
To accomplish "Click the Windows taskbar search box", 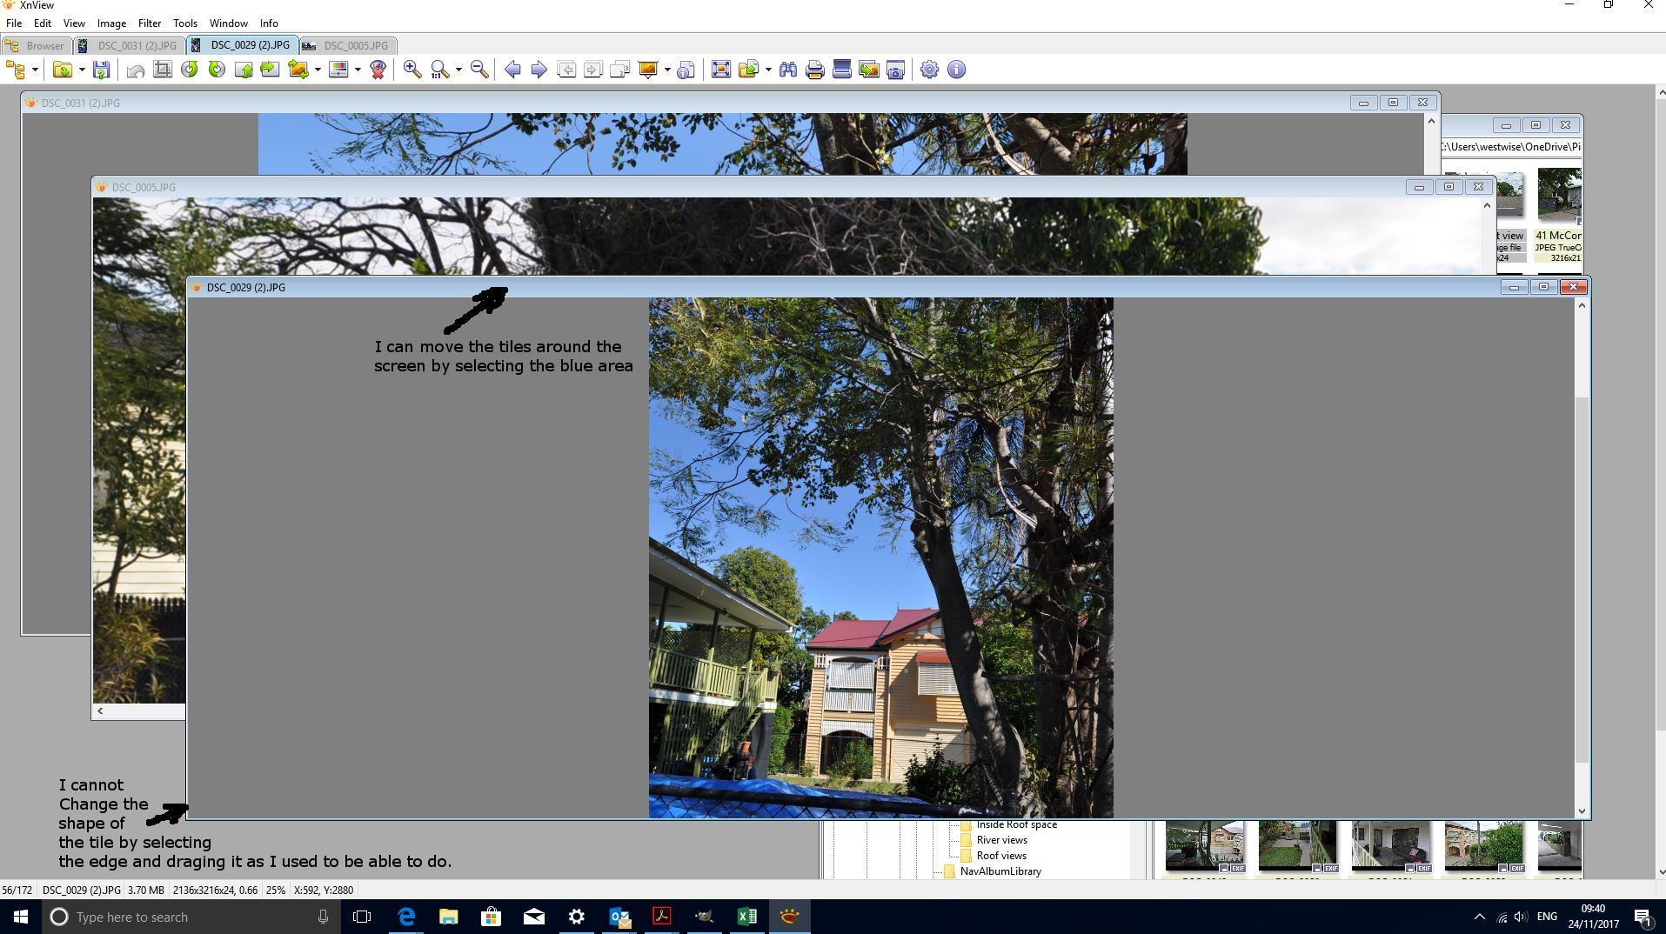I will (191, 917).
